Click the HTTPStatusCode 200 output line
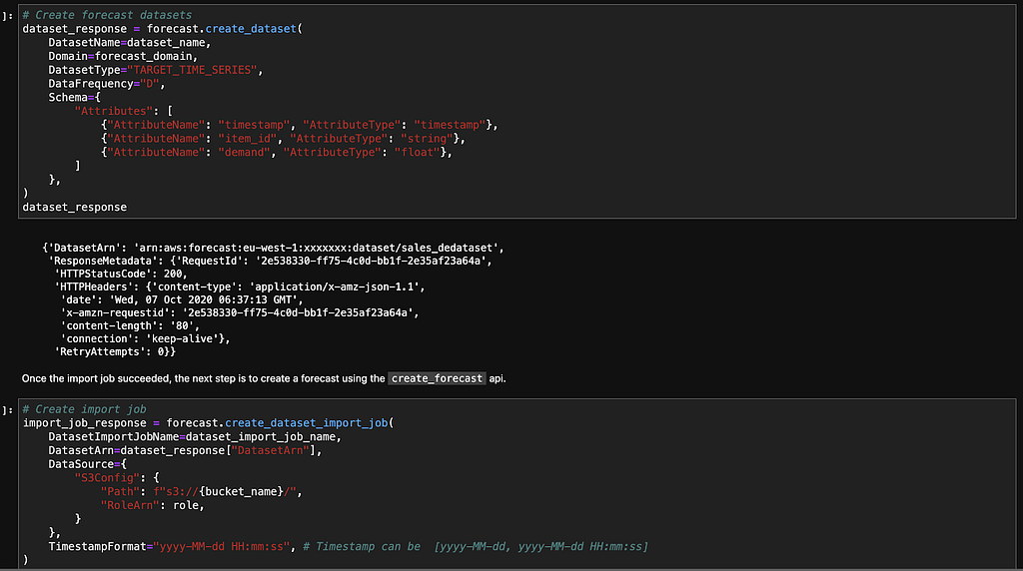 (x=121, y=274)
